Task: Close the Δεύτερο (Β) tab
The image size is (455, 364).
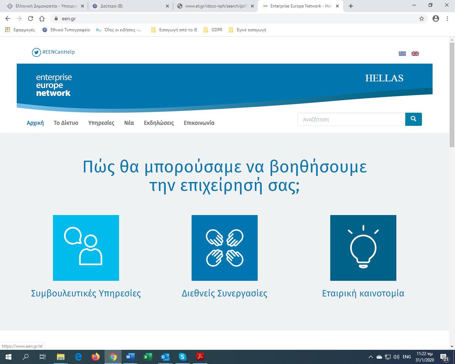Action: pos(167,6)
